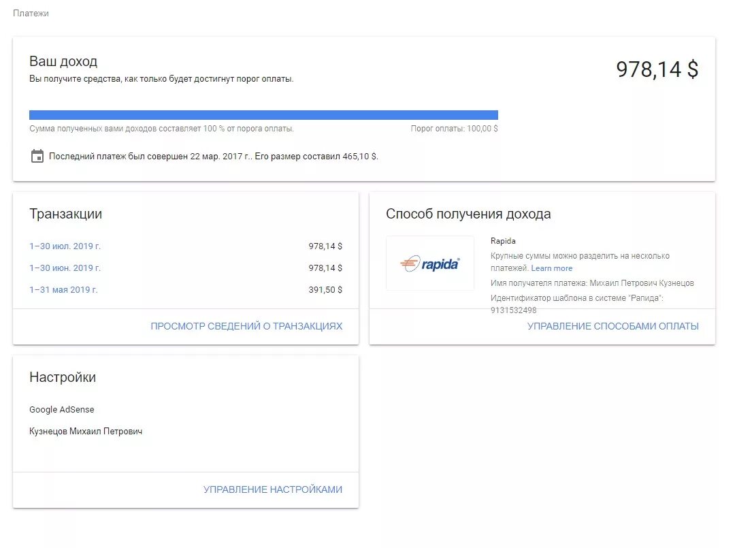
Task: Click the Вы получите средства description line
Action: 161,79
